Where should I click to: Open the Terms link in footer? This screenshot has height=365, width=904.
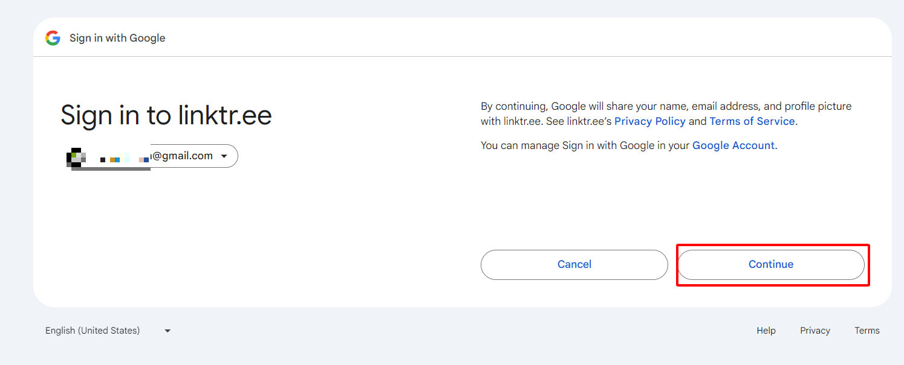[x=867, y=331]
